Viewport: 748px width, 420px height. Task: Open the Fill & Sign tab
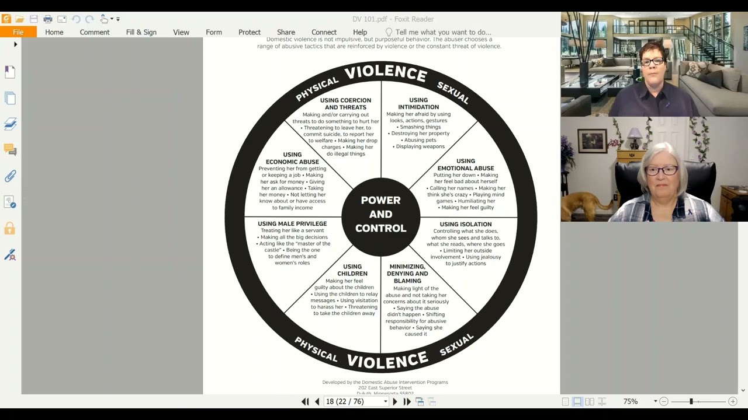click(141, 32)
